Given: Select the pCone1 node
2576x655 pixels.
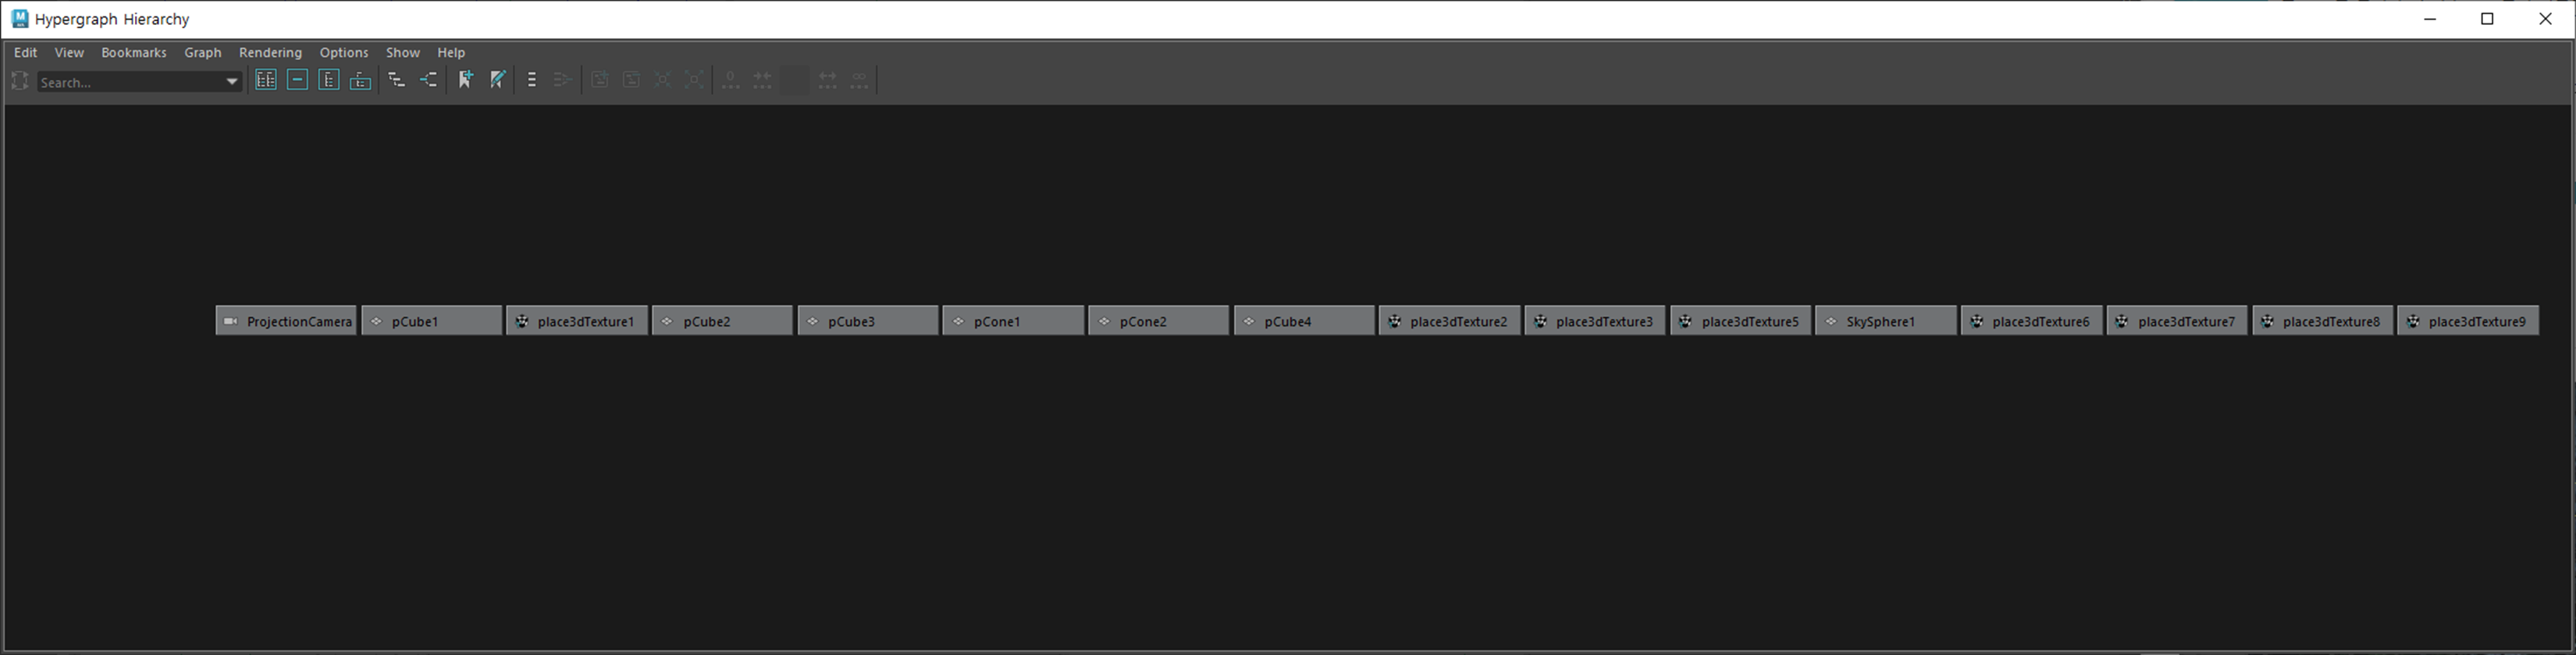Looking at the screenshot, I should click(x=1013, y=320).
